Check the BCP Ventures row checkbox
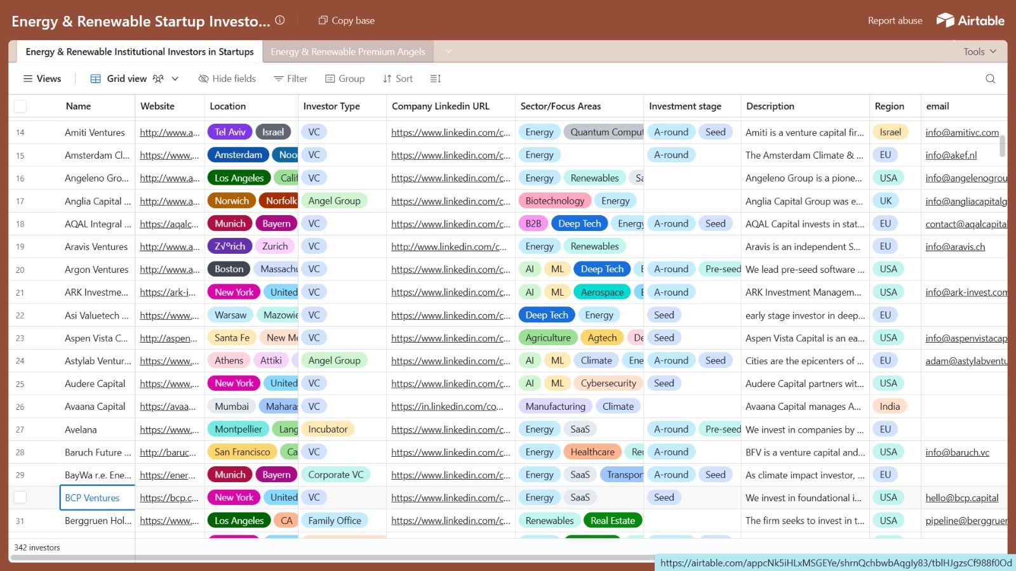Viewport: 1016px width, 571px height. pos(20,497)
